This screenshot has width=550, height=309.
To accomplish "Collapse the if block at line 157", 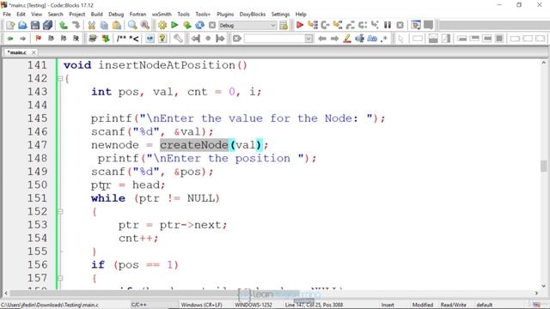I will point(60,278).
